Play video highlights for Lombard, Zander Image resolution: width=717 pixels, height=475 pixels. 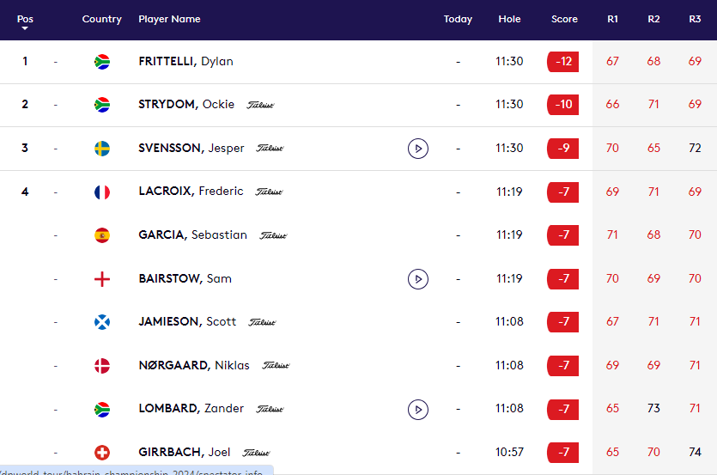click(x=418, y=410)
